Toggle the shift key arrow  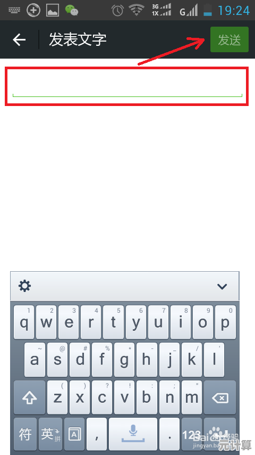coord(30,397)
